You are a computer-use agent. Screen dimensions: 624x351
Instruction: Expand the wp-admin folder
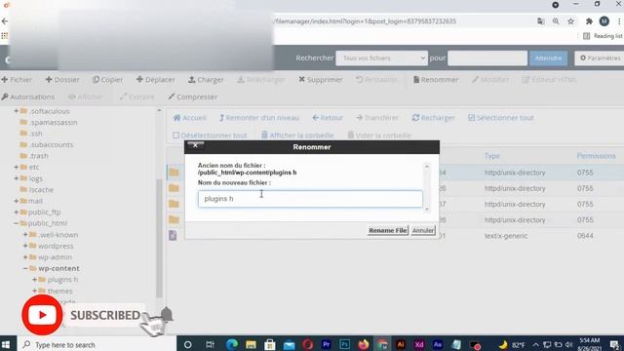tap(25, 257)
